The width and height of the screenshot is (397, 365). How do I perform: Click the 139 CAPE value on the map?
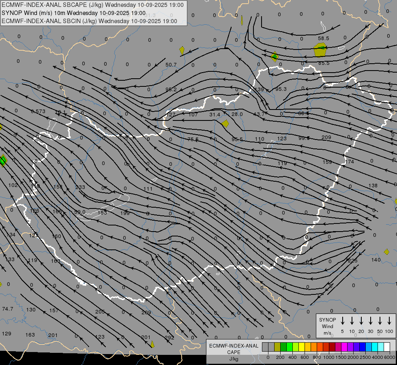(259, 89)
